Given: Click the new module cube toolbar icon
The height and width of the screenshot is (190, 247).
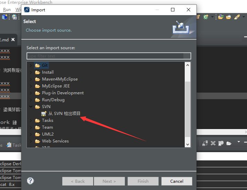Looking at the screenshot, I should (x=4, y=17).
